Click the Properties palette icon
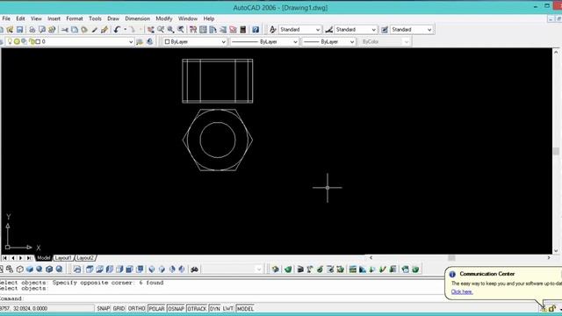Viewport: 562px width, 316px height. pyautogui.click(x=193, y=29)
